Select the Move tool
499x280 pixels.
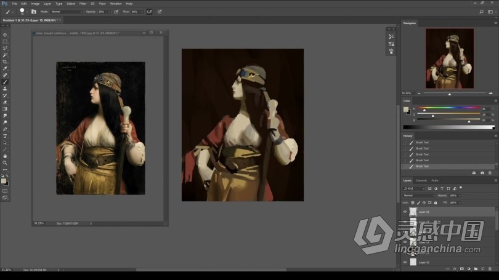(5, 34)
